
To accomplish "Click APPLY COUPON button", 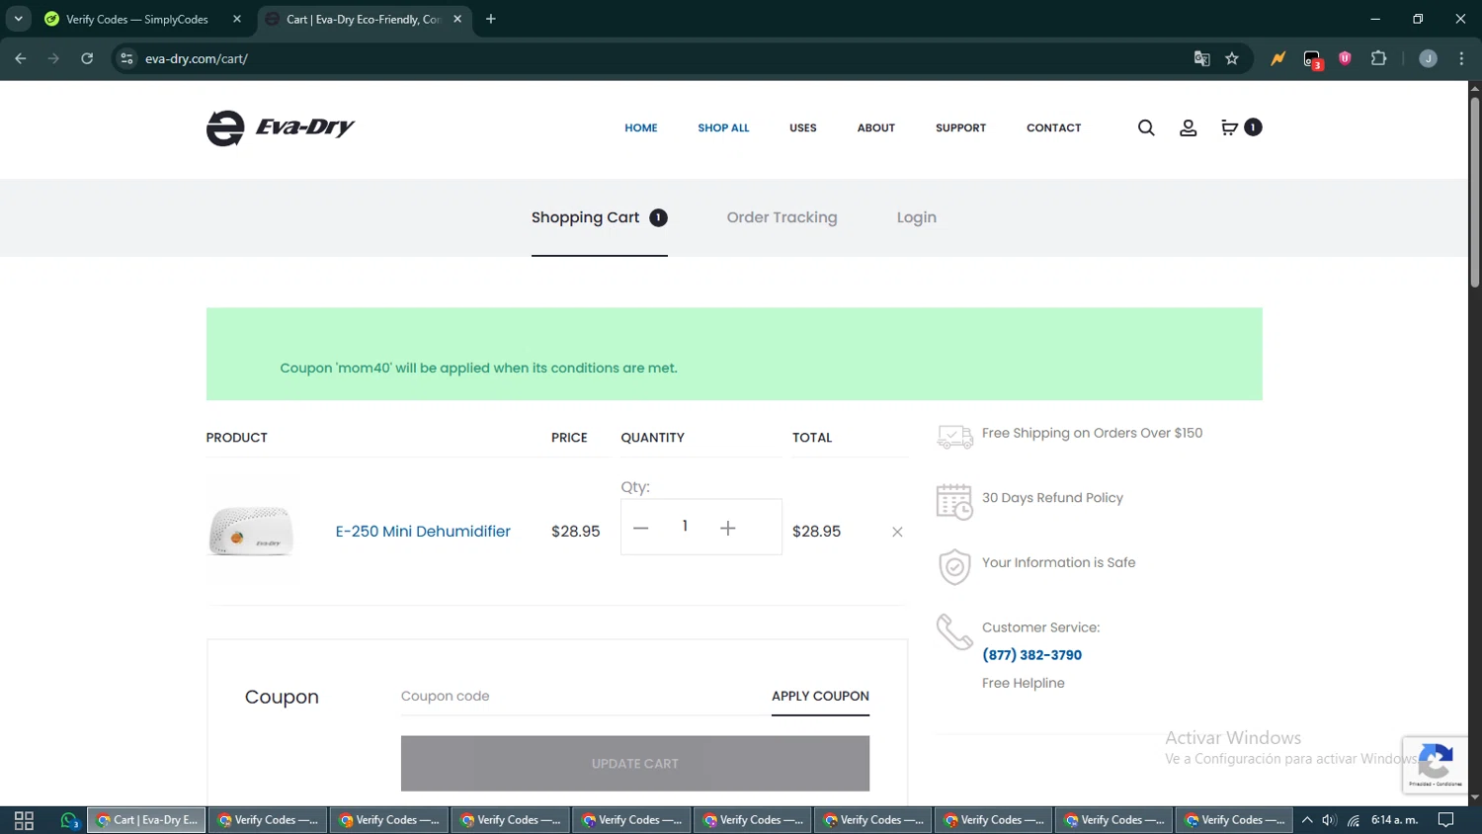I will tap(820, 696).
